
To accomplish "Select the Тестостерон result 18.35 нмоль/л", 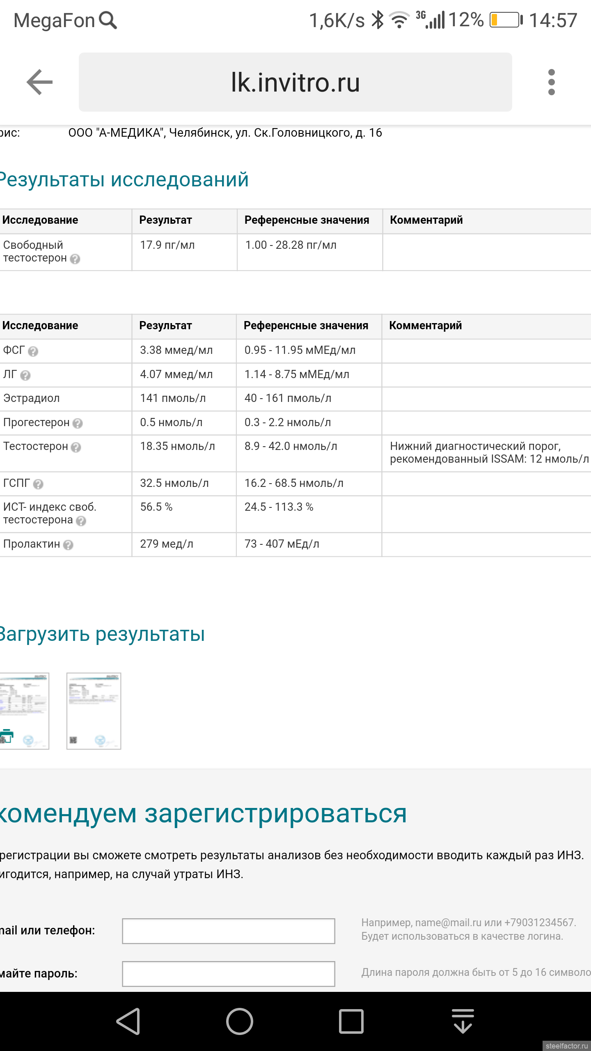I will (177, 446).
